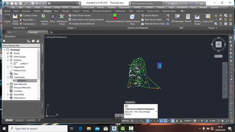Open the 1:1000 annotation scale dropdown

click(x=188, y=121)
